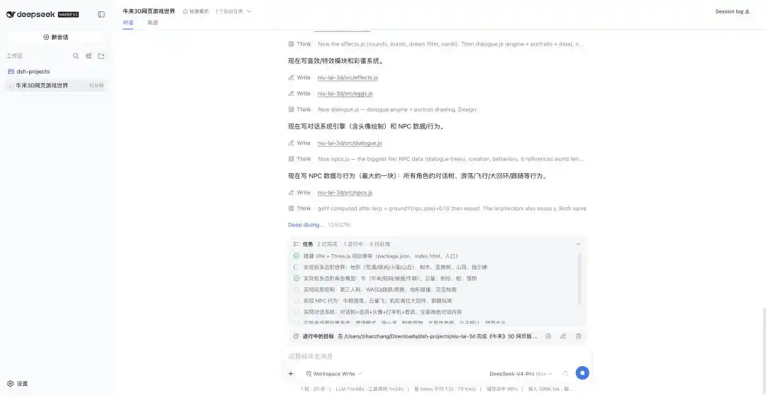Viewport: 766px width, 396px height.
Task: Toggle status circle for 实现低多边形世界 task
Action: [296, 268]
